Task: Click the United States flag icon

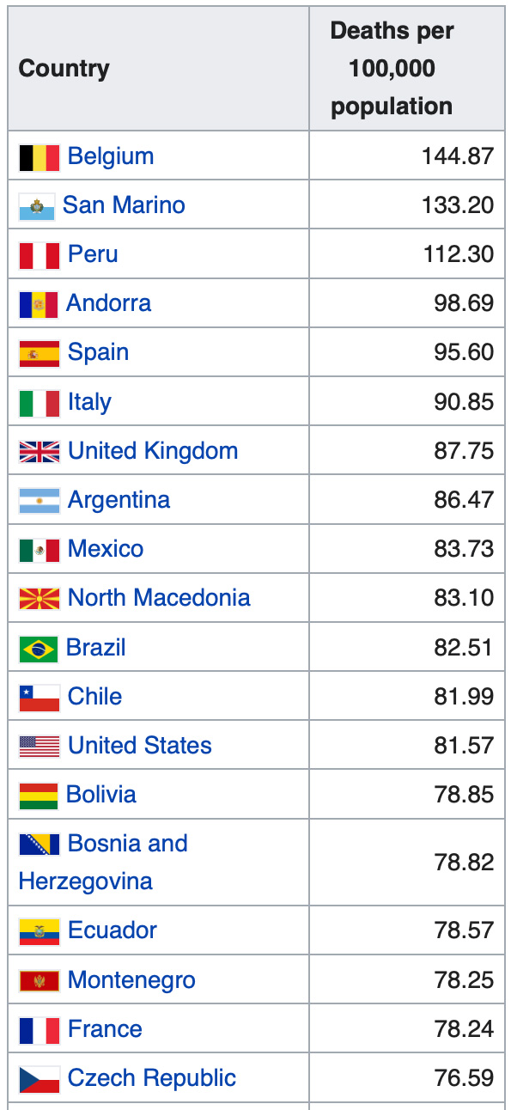Action: pos(40,747)
